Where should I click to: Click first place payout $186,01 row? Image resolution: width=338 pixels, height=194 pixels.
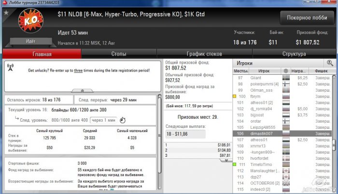[197, 145]
